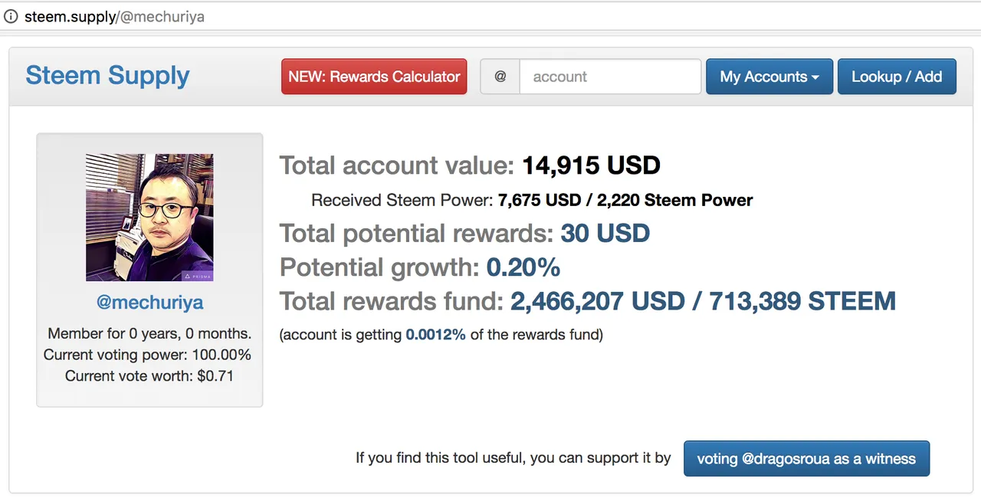Click the 14,915 USD account value
This screenshot has height=501, width=981.
pyautogui.click(x=591, y=165)
